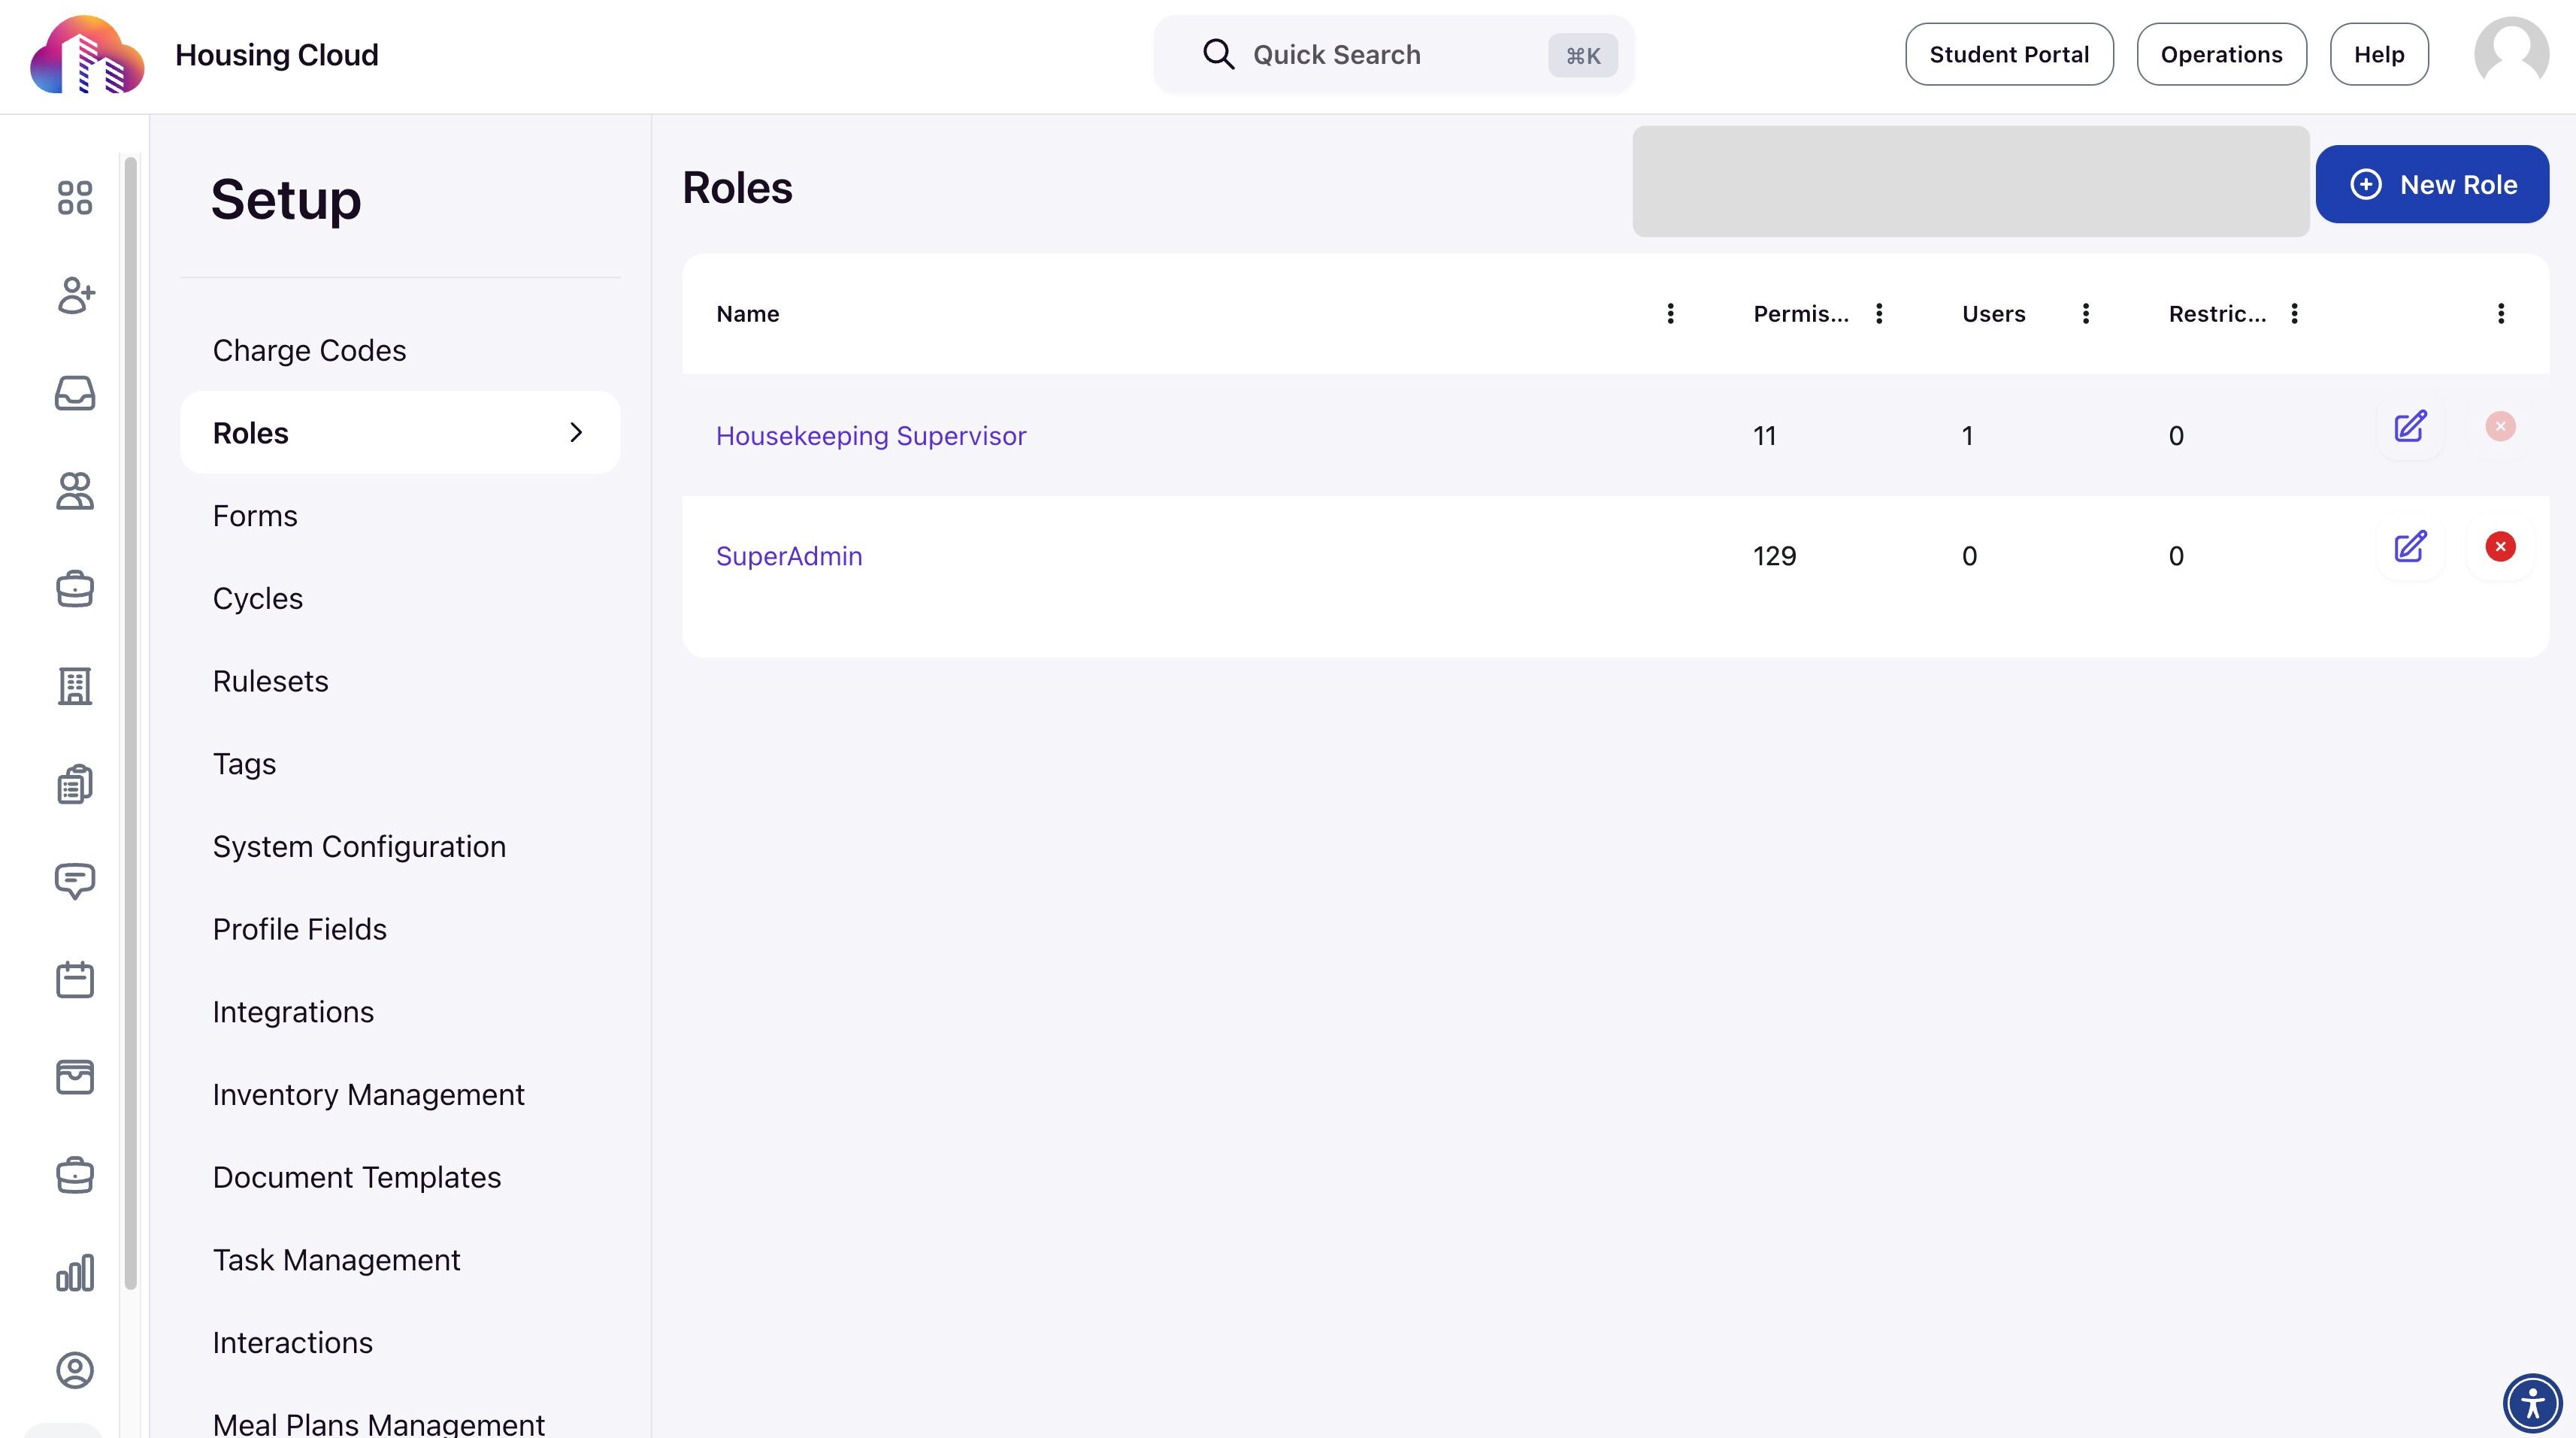Open the inbox tray icon in sidebar
2576x1438 pixels.
pyautogui.click(x=75, y=393)
